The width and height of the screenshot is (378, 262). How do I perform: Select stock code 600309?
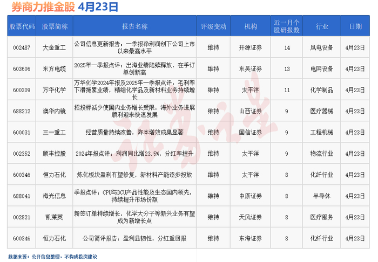click(x=22, y=90)
